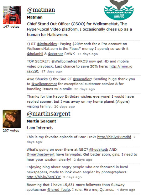
Task: Open Martin Sargent's profile photo
Action: point(12,119)
